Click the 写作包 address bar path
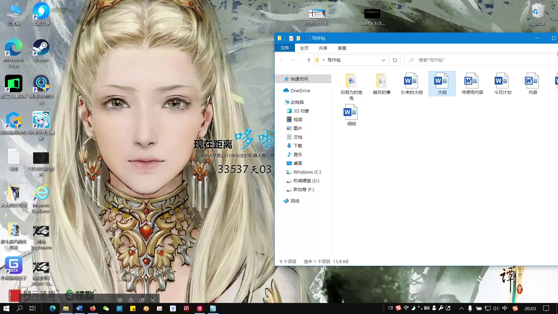The height and width of the screenshot is (314, 558). click(334, 60)
